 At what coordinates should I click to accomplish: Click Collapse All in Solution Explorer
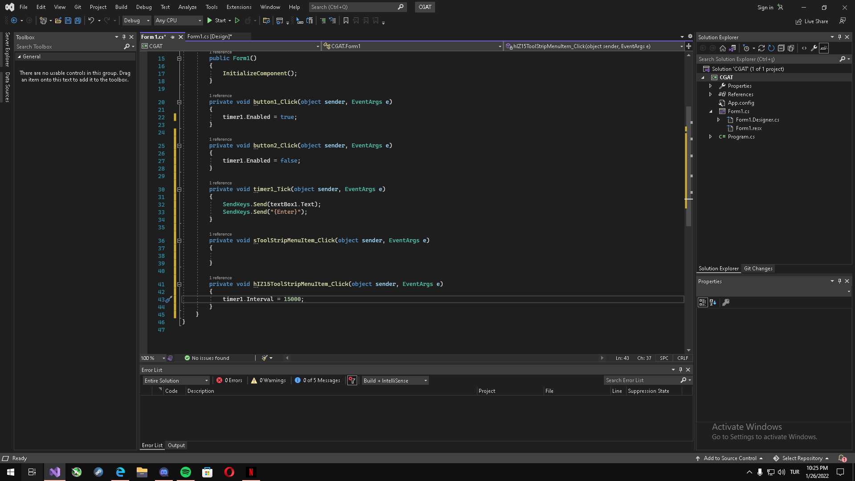(x=781, y=48)
